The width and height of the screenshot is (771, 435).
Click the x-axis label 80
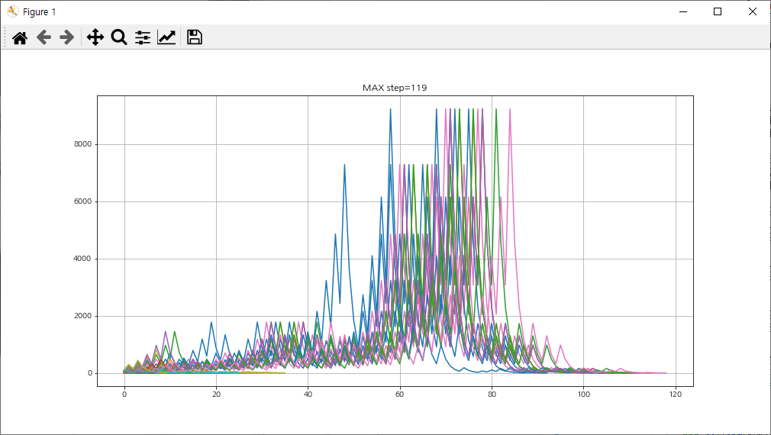492,395
